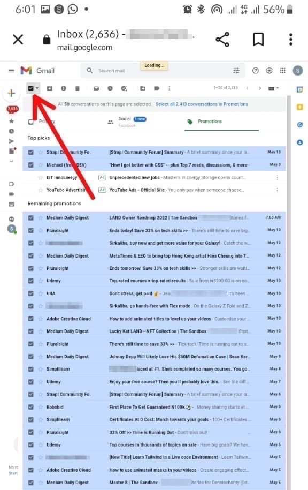Open the inbox 2,636 unread badge

click(x=12, y=109)
